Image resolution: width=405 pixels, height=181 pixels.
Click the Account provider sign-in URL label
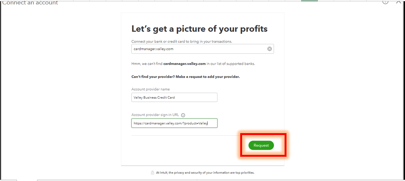click(x=156, y=115)
